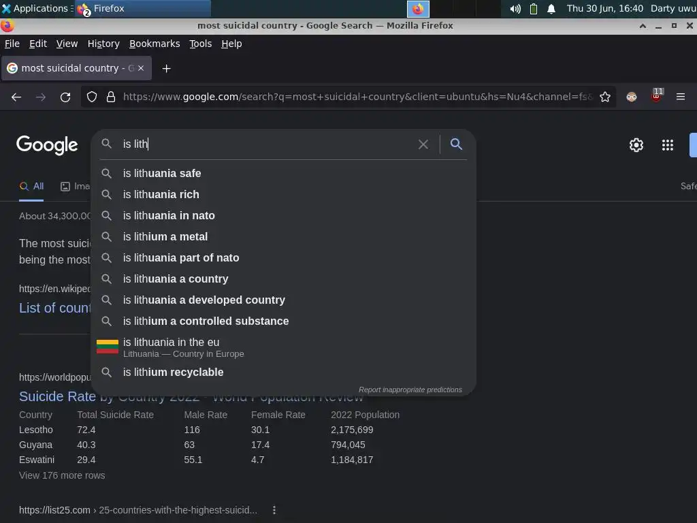
Task: Open the 'List of count...' Wikipedia result
Action: pos(54,308)
